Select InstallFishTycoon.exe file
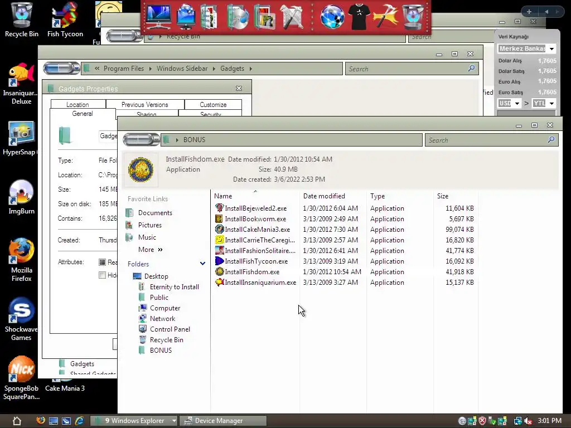 [257, 261]
